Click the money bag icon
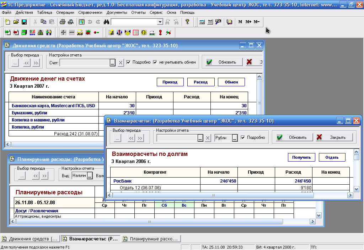 click(x=41, y=32)
